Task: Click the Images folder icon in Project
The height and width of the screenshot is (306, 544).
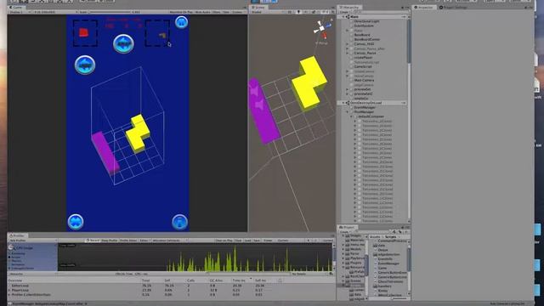Action: coord(348,235)
